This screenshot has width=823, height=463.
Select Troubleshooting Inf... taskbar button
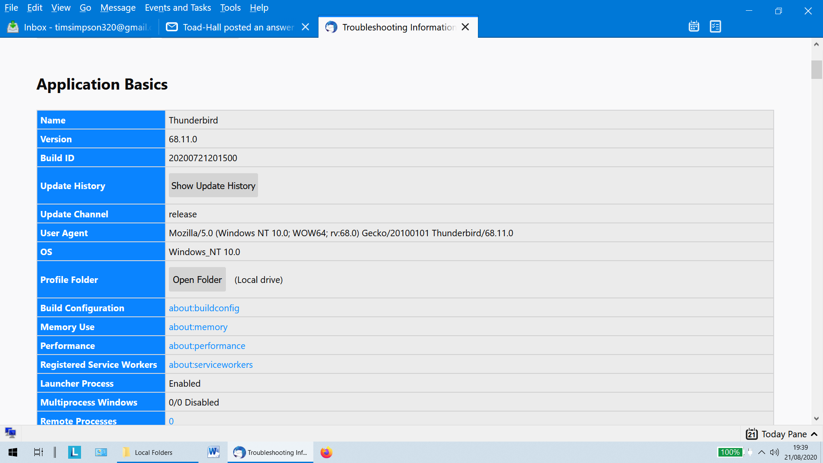click(x=270, y=452)
